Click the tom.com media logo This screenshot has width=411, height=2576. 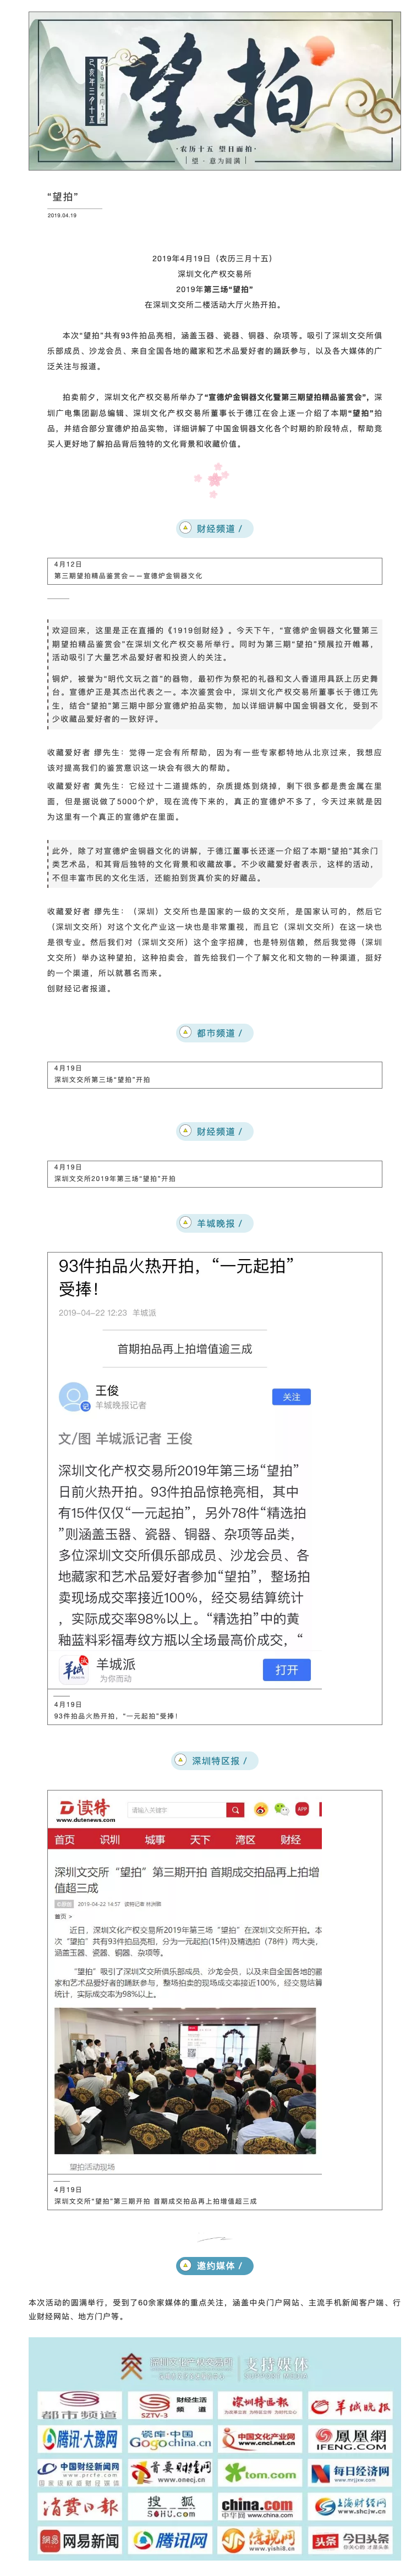(x=259, y=2473)
